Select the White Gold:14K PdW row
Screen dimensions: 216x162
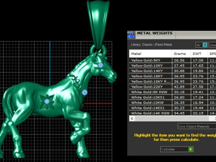click(x=172, y=113)
